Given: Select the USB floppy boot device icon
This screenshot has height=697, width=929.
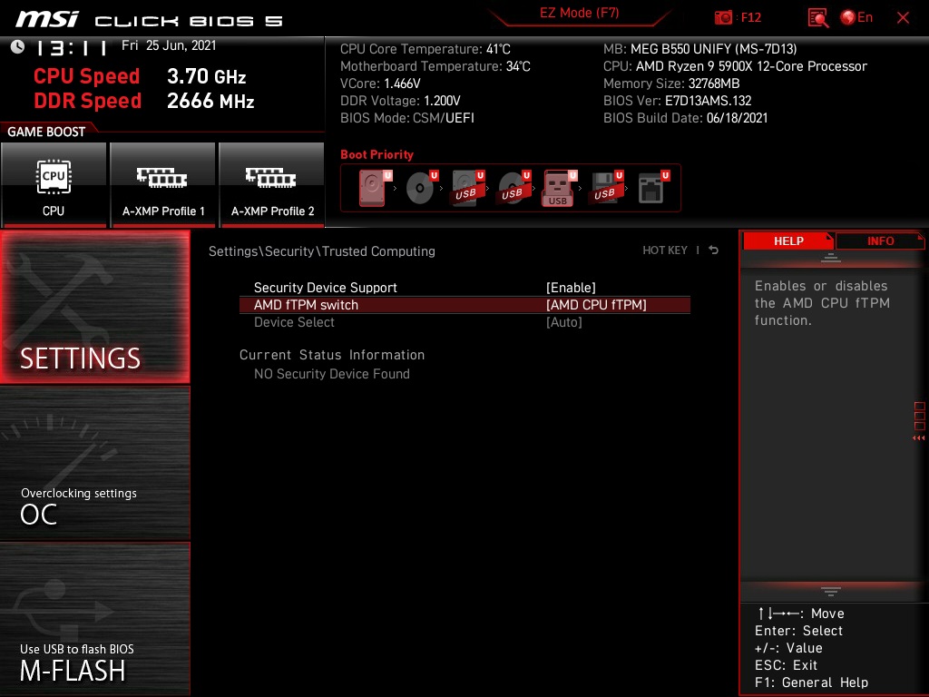Looking at the screenshot, I should (606, 188).
